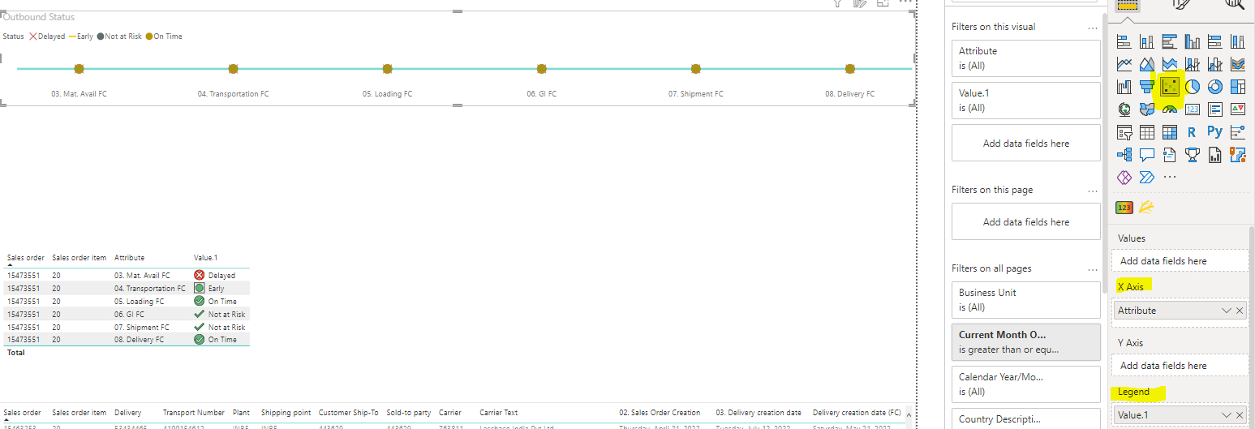Switch to the Analytics magnifier tab
The width and height of the screenshot is (1255, 429).
pyautogui.click(x=1234, y=4)
